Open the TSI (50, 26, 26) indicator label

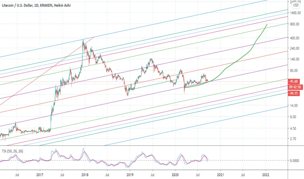(x=12, y=151)
